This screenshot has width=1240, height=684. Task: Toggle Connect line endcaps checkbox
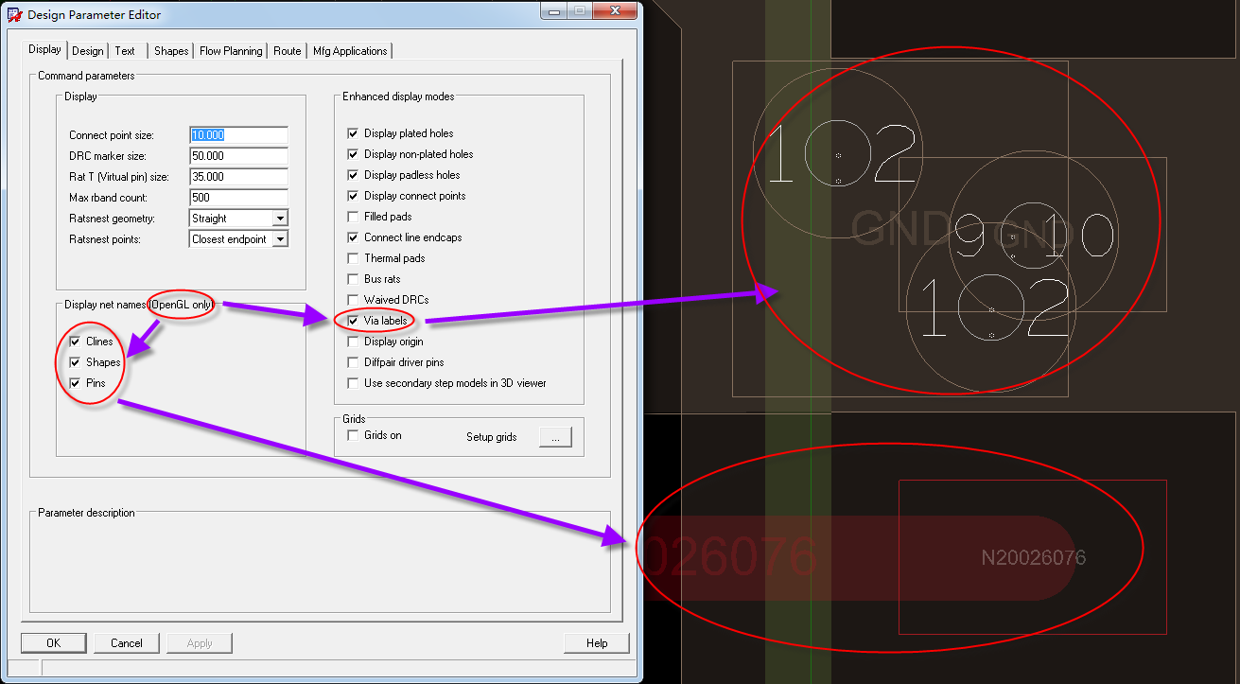(x=354, y=237)
